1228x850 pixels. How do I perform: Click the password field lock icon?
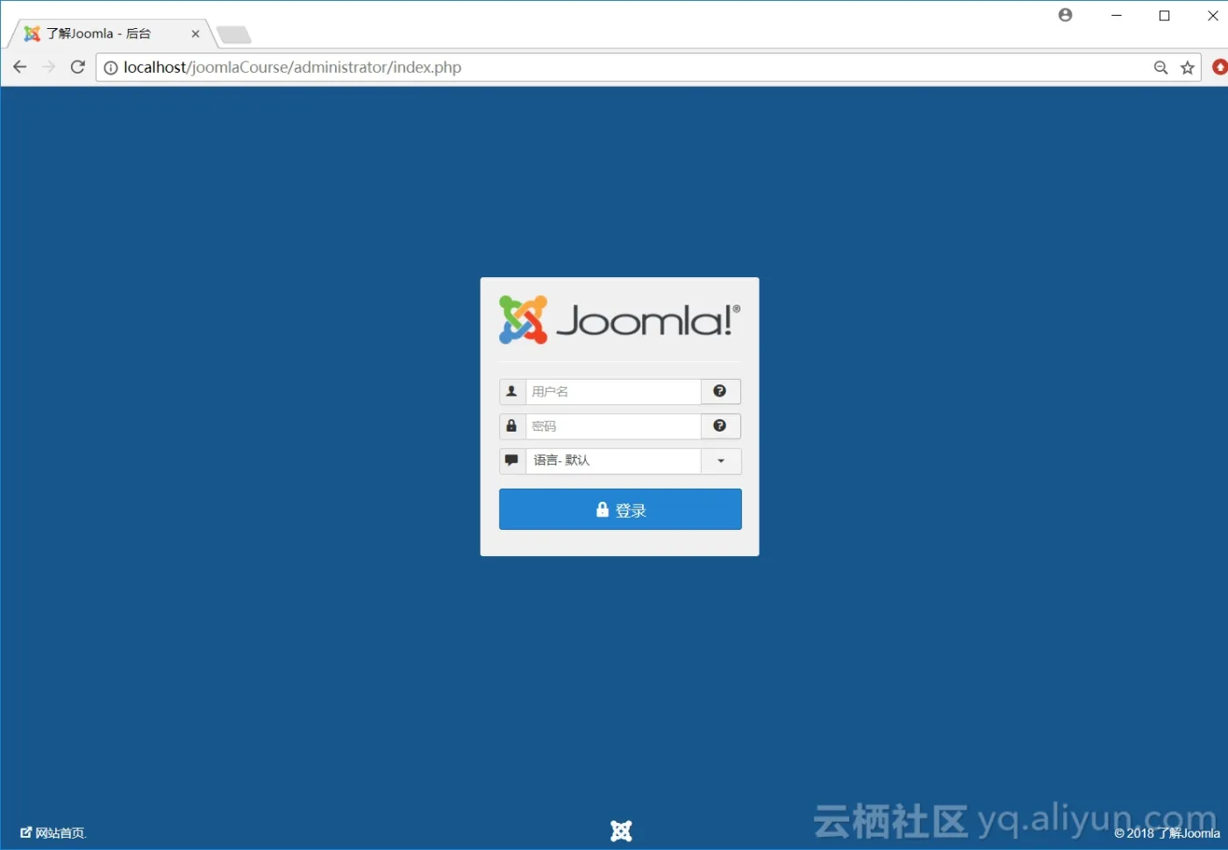click(512, 426)
